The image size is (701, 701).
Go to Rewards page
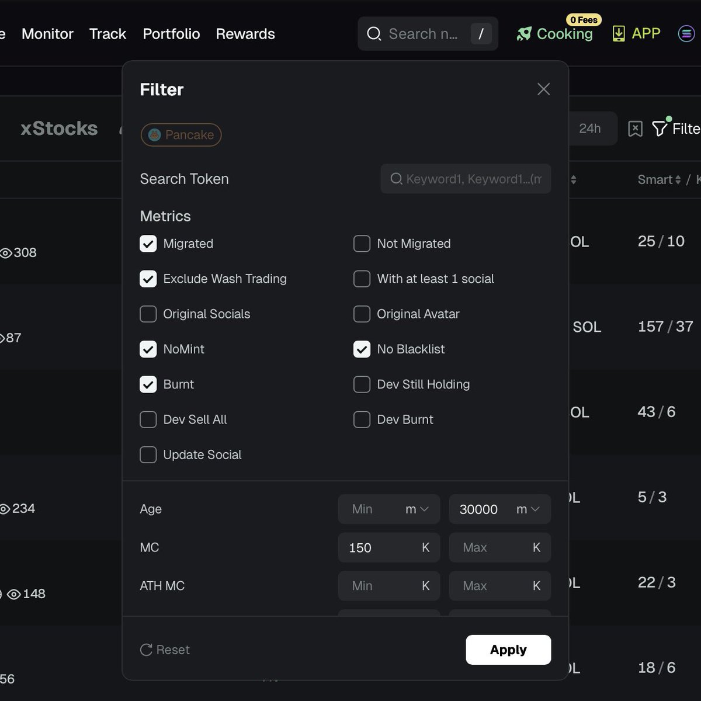tap(245, 34)
